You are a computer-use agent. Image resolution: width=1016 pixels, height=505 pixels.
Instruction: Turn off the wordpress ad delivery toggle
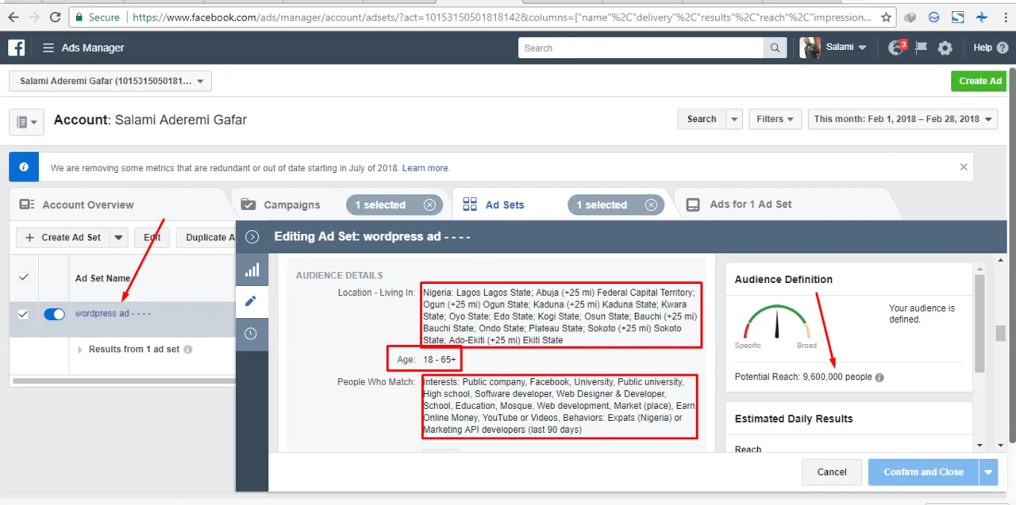coord(54,314)
